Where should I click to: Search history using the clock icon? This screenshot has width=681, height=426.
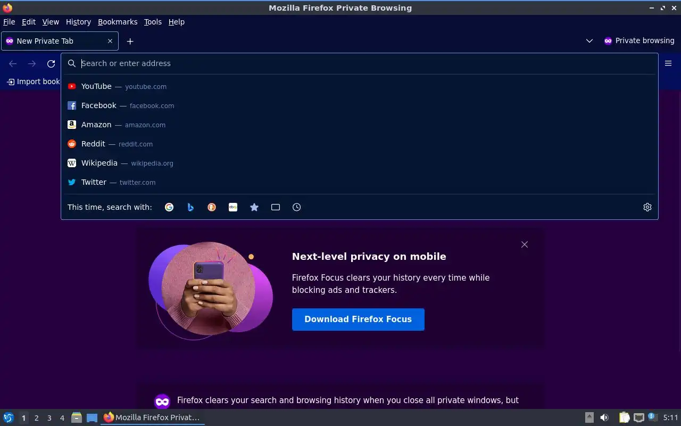[x=297, y=207]
